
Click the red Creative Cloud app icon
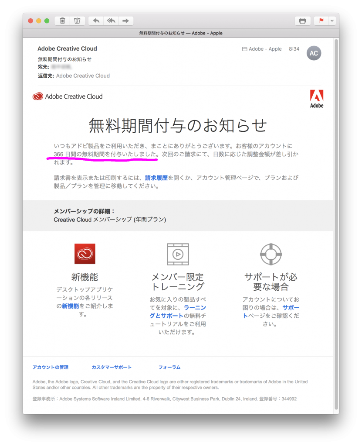click(85, 254)
